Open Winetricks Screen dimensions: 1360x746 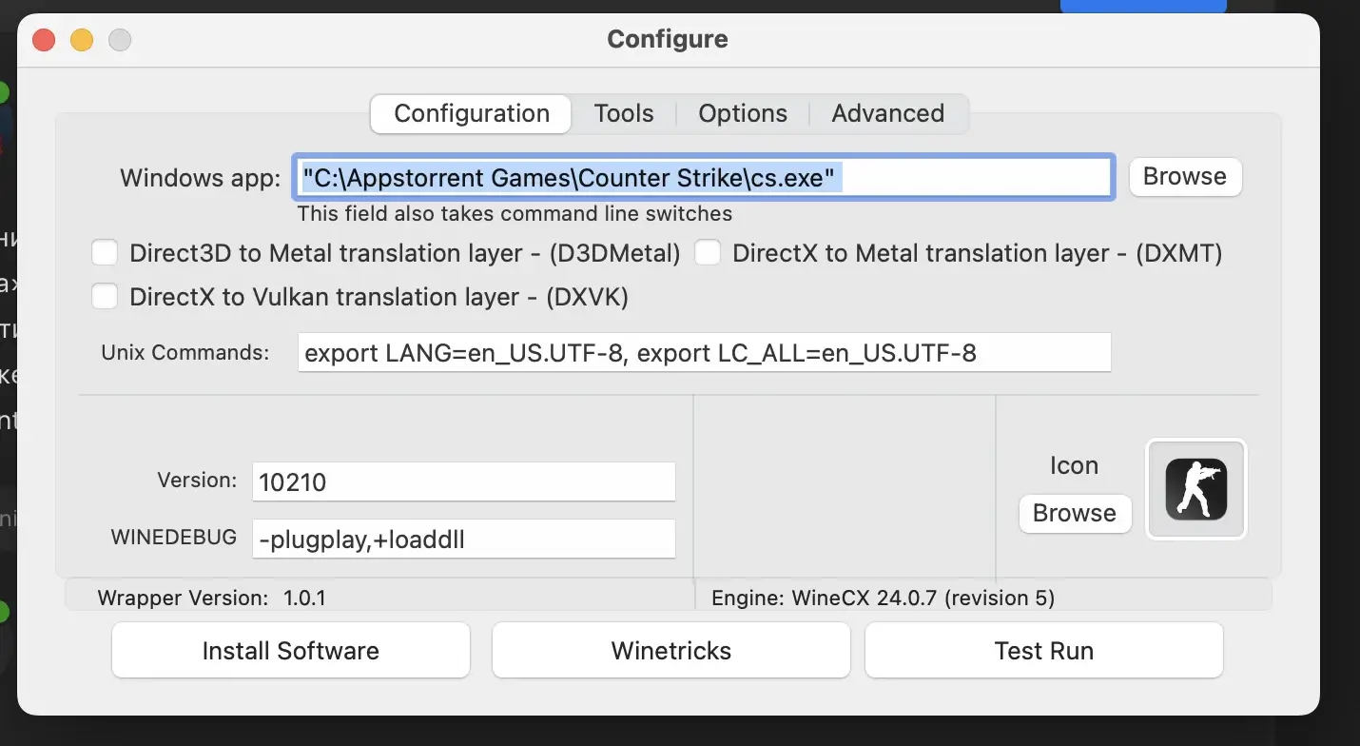(x=671, y=651)
